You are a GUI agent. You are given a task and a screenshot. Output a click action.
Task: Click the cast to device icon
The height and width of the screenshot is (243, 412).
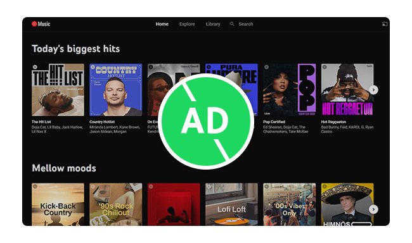pos(385,24)
